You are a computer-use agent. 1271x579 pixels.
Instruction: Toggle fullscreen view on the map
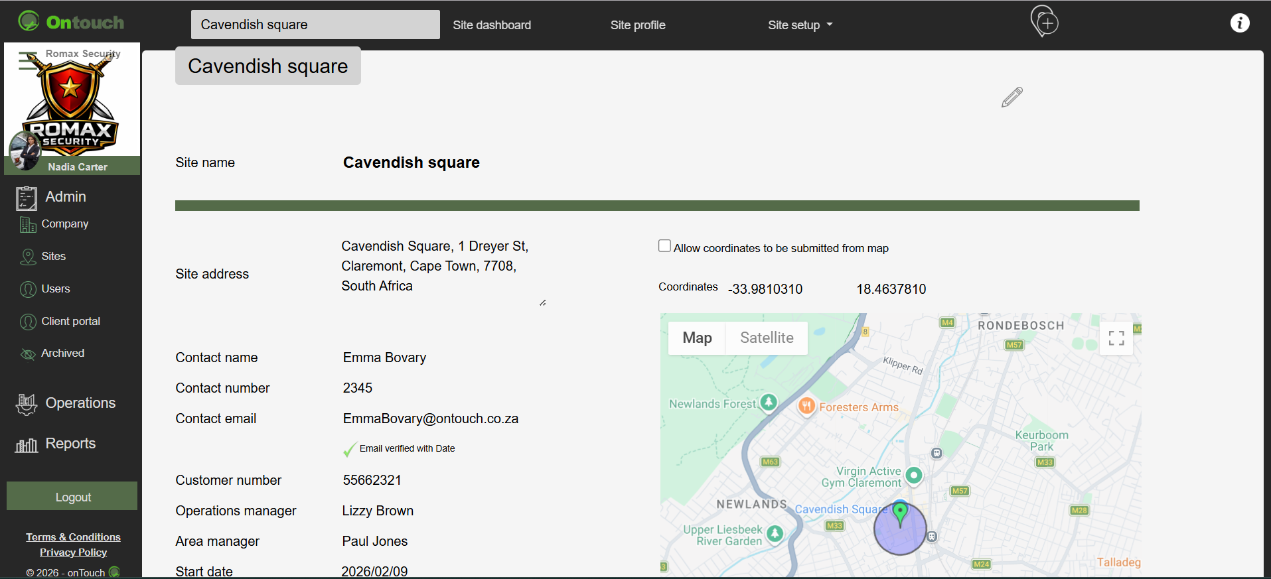1116,338
